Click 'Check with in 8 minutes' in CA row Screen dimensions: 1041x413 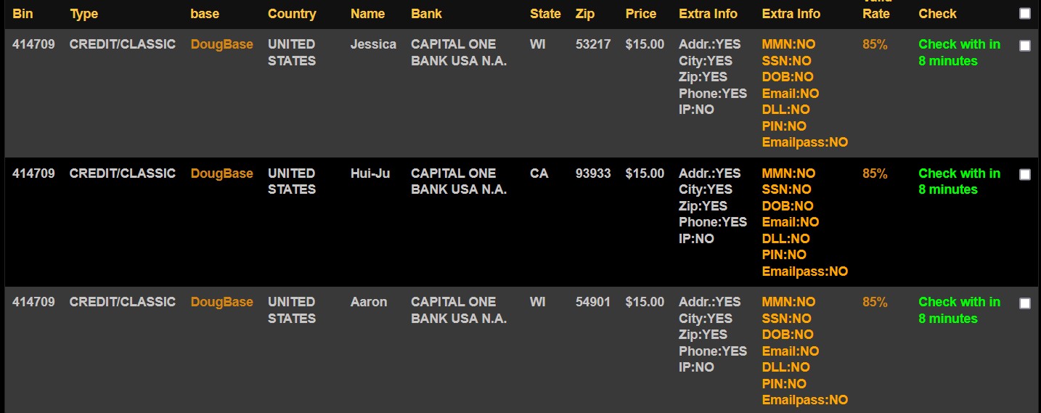pos(959,181)
